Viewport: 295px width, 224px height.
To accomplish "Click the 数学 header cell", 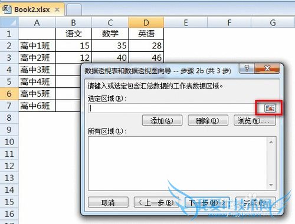I will point(110,34).
